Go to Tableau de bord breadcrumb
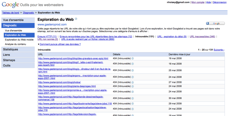 tap(11, 13)
